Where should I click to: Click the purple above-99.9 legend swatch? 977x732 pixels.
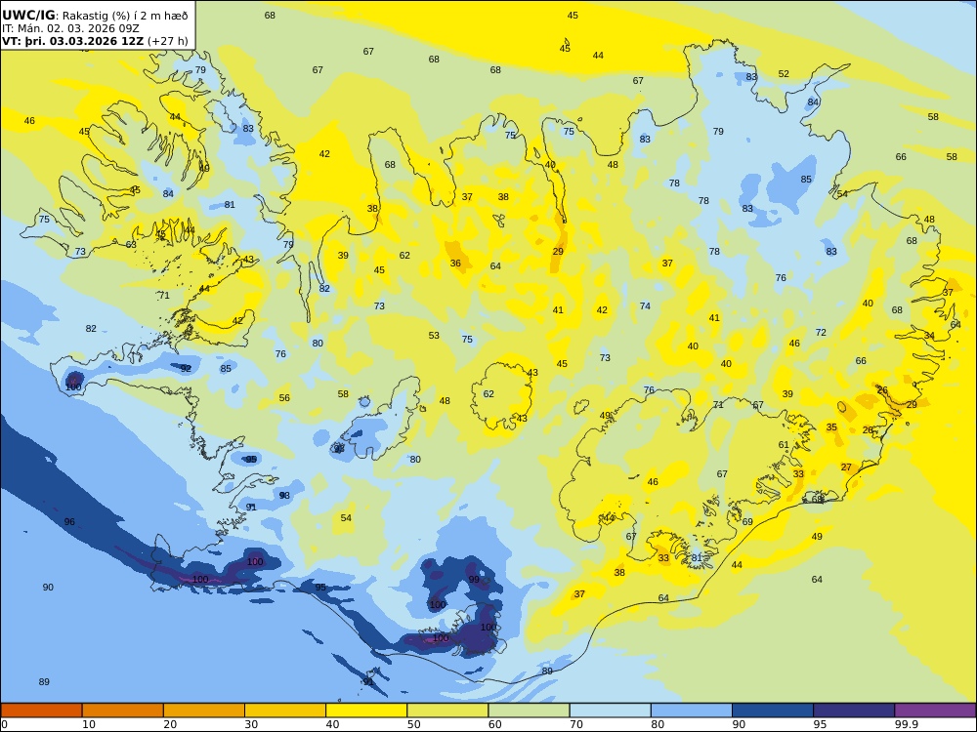935,711
